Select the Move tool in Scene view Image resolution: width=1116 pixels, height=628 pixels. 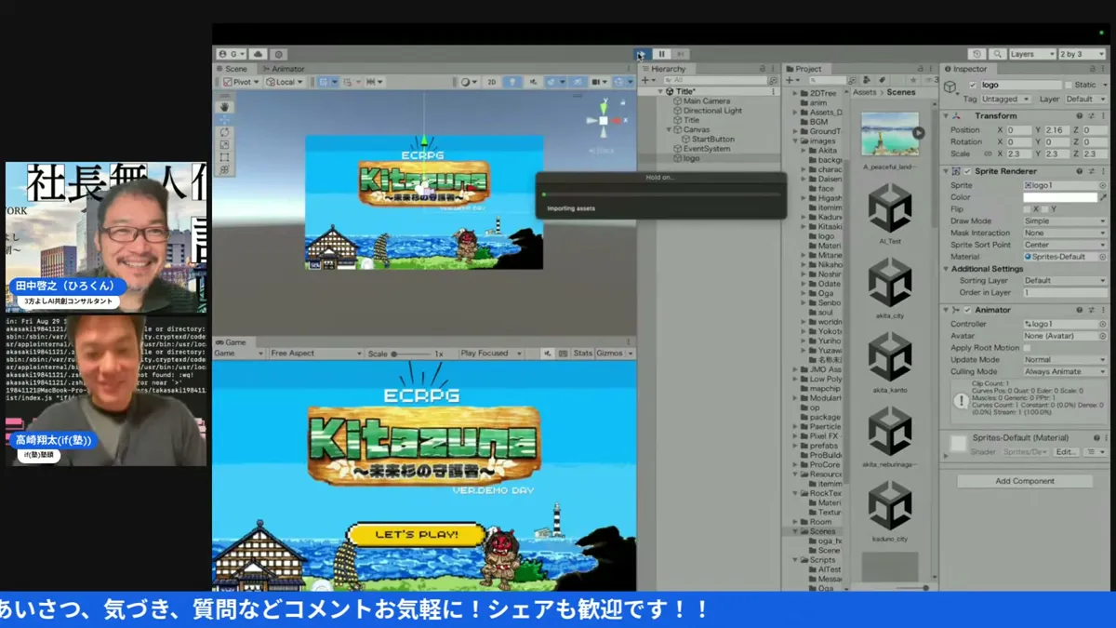pyautogui.click(x=225, y=120)
